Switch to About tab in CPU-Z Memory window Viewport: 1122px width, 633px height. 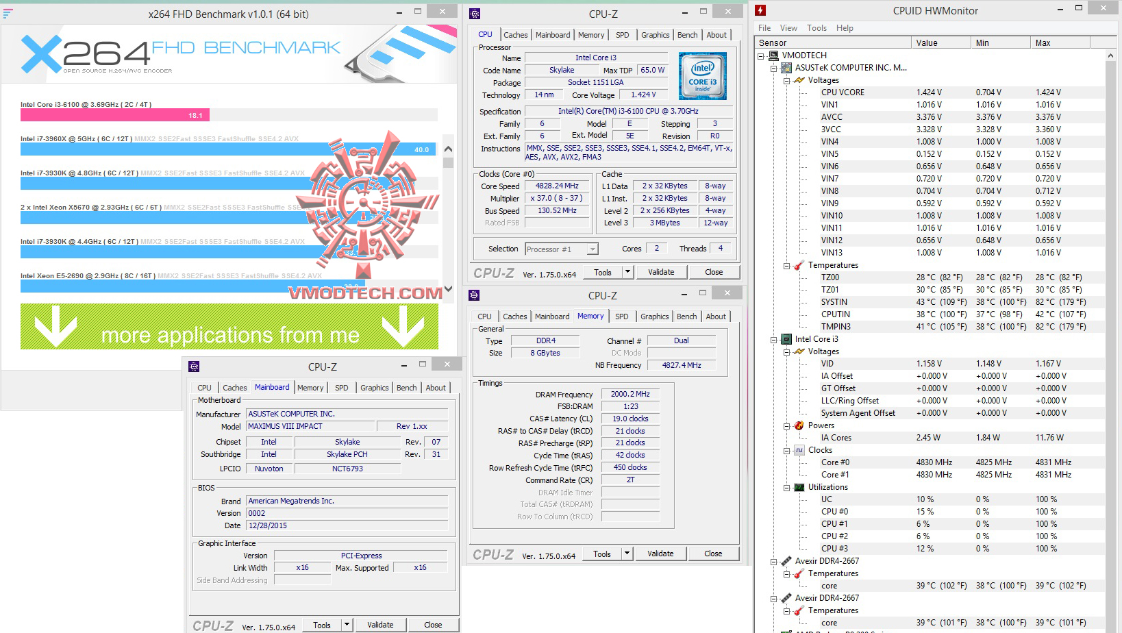716,316
